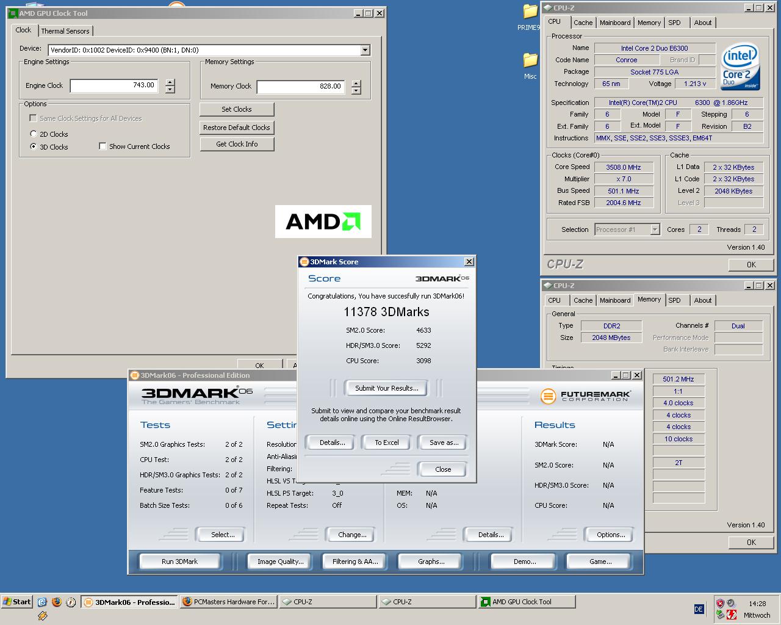Image resolution: width=781 pixels, height=625 pixels.
Task: Select the 3D Clocks radio button
Action: tap(34, 146)
